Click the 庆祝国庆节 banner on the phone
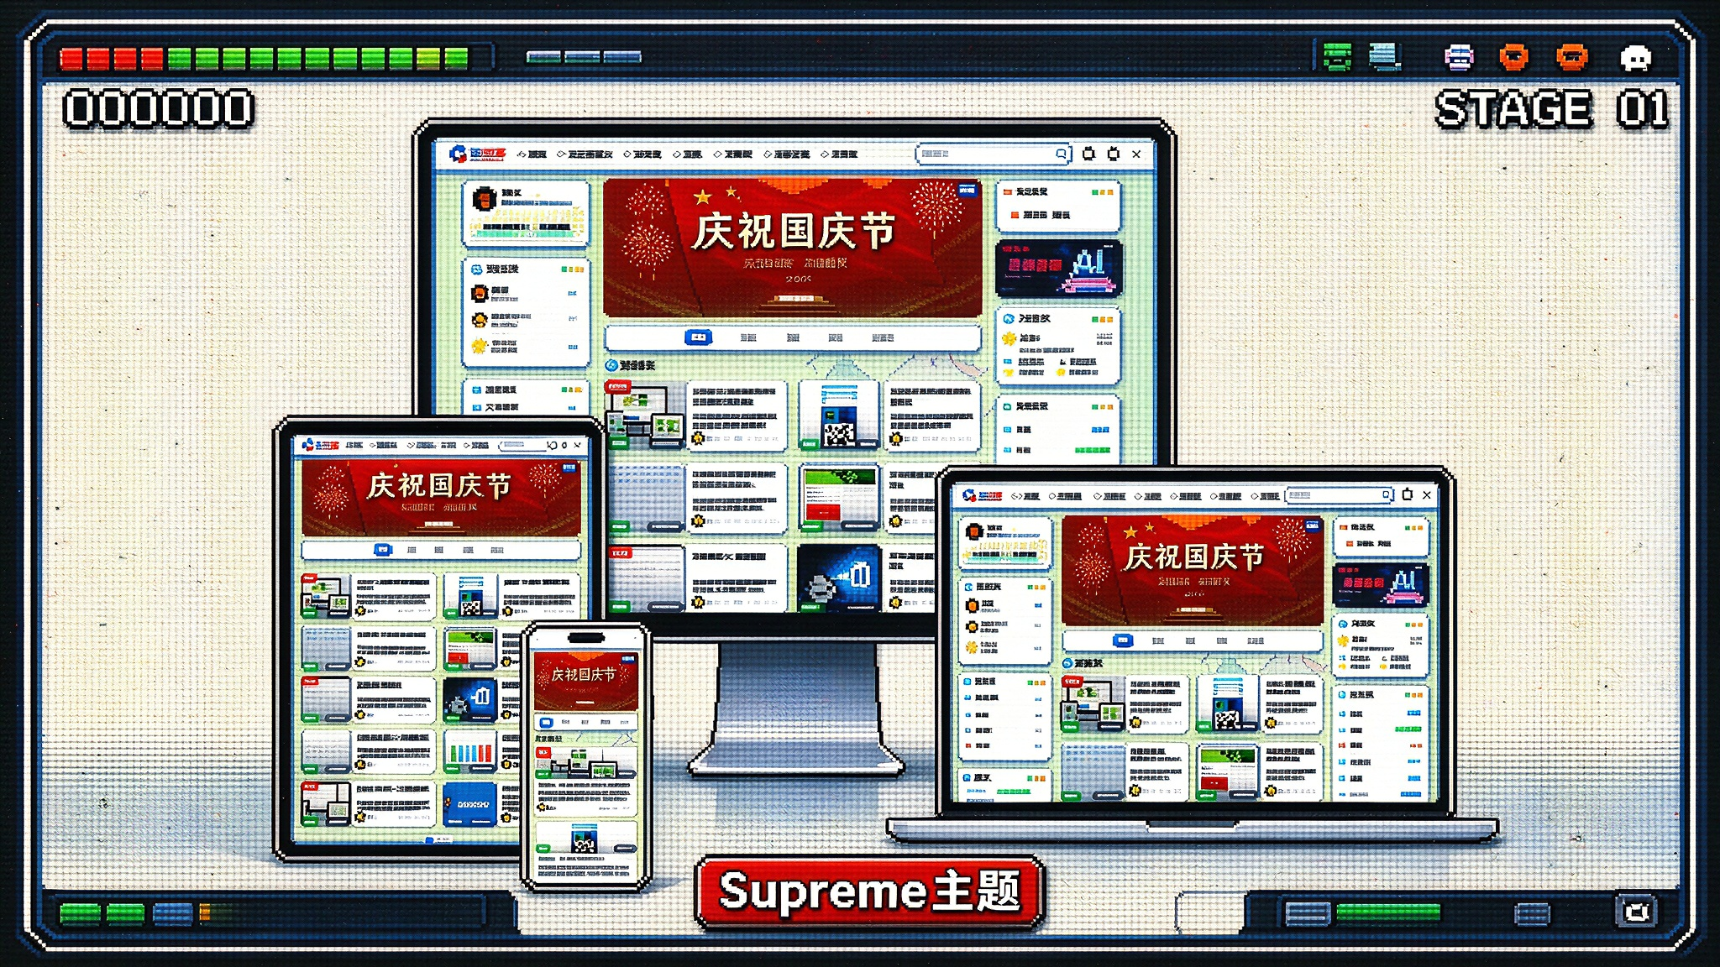 coord(585,681)
